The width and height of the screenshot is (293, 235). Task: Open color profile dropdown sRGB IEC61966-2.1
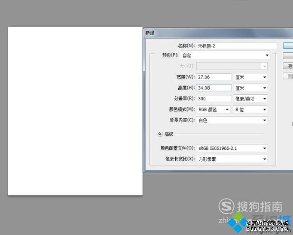pos(232,148)
